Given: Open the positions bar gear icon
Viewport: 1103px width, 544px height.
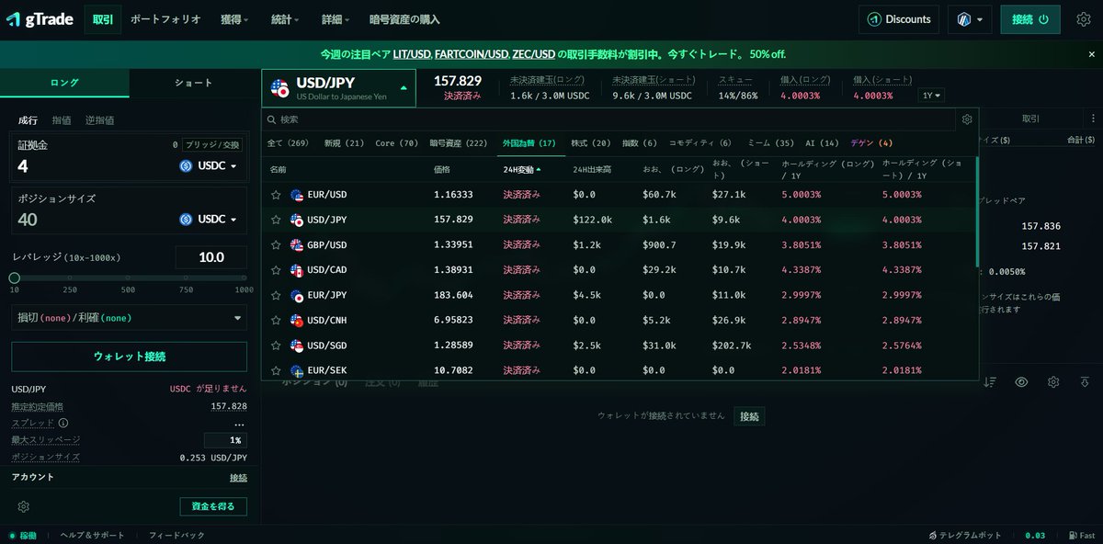Looking at the screenshot, I should 1053,382.
